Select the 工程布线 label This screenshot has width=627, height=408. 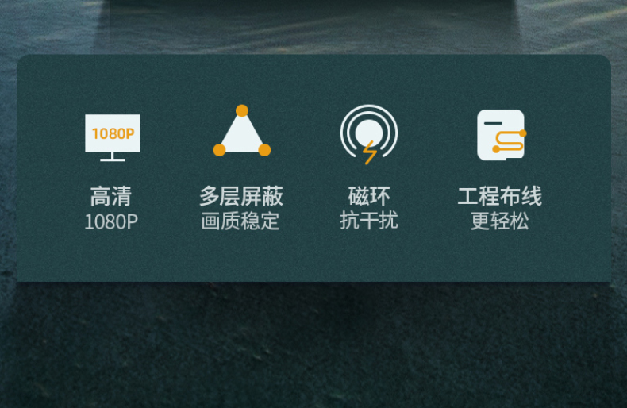click(500, 196)
